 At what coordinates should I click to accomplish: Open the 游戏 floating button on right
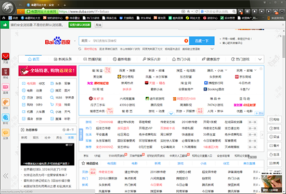click(275, 128)
